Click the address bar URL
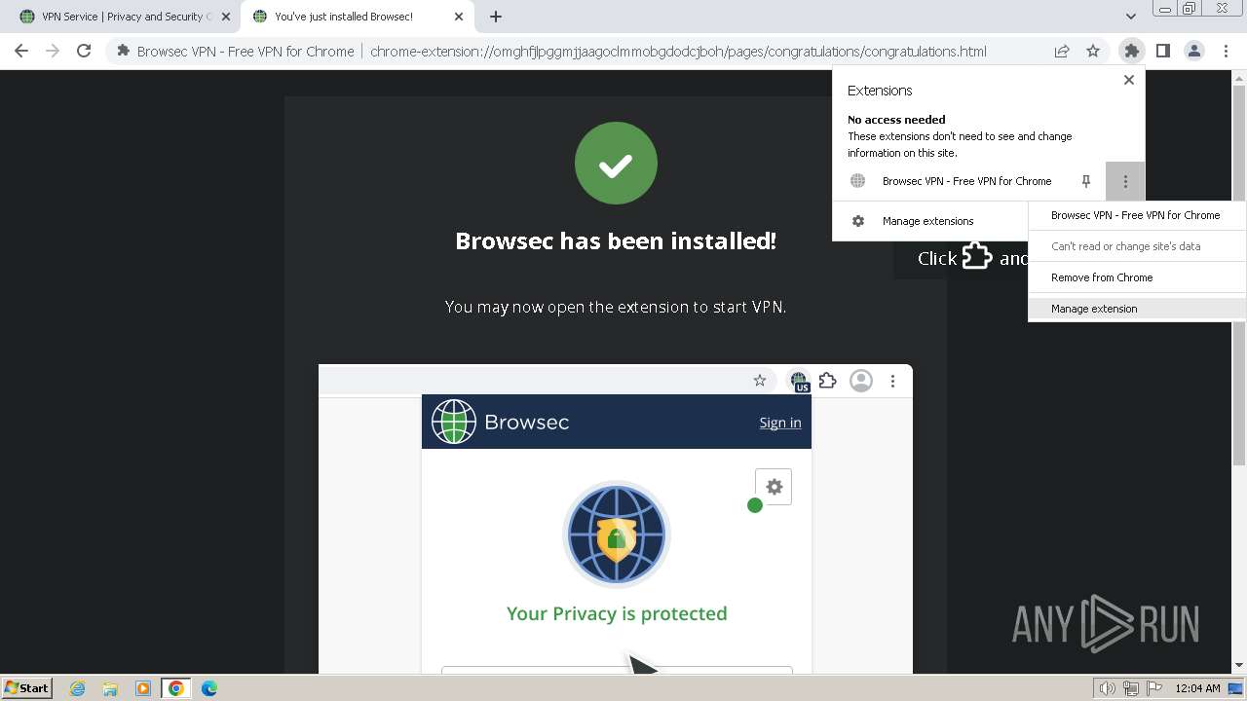The width and height of the screenshot is (1247, 701). [x=678, y=52]
